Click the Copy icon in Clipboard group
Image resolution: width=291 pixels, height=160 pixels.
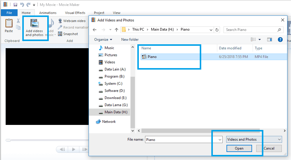tap(18, 27)
